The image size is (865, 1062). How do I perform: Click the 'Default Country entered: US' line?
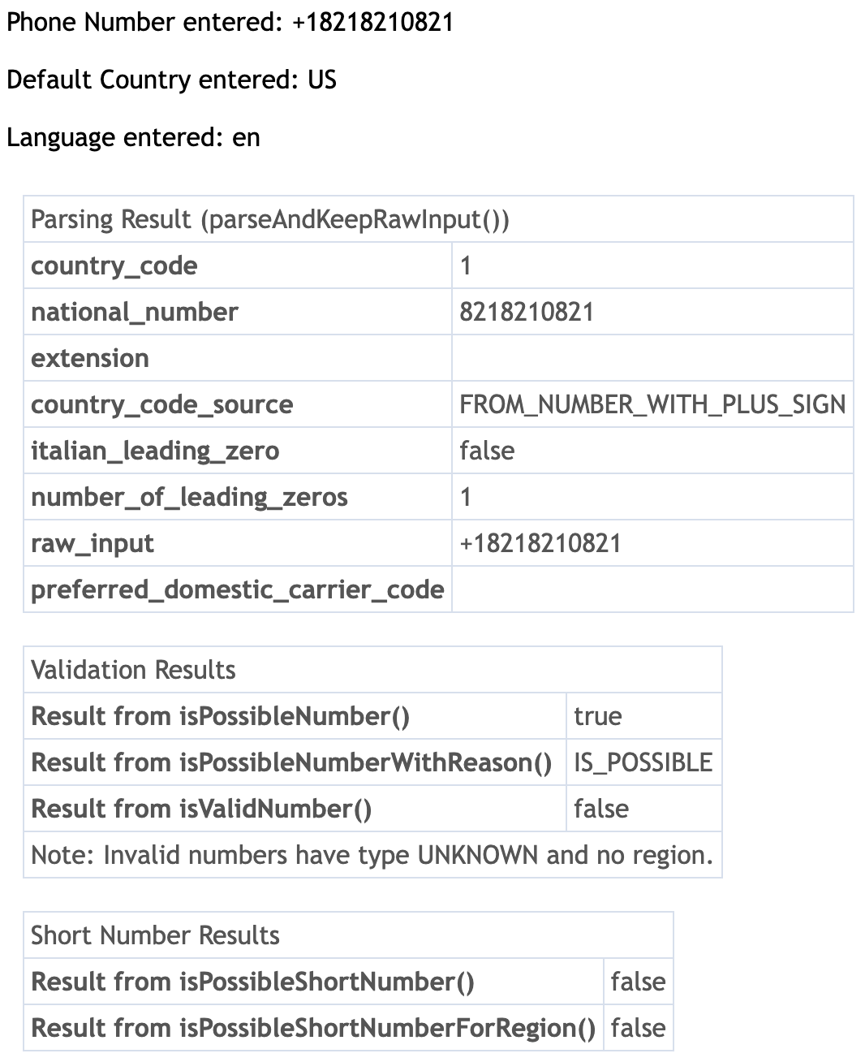coord(171,80)
